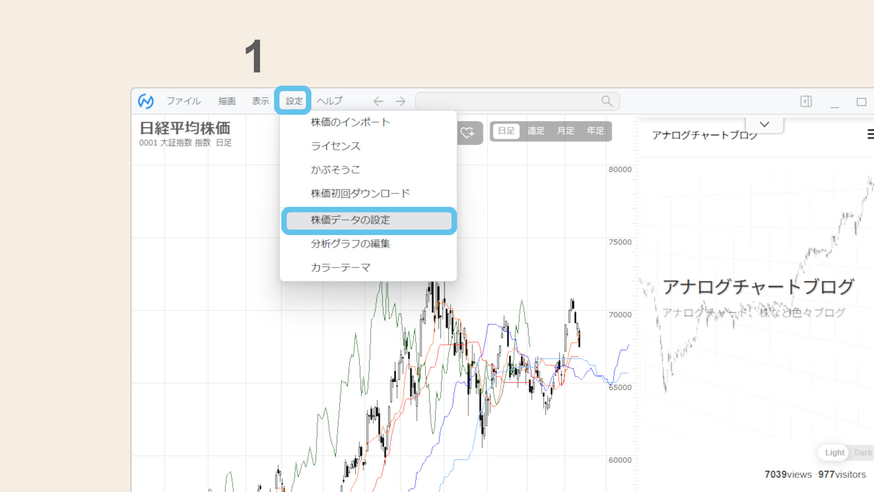
Task: Maximize the application window
Action: (861, 102)
